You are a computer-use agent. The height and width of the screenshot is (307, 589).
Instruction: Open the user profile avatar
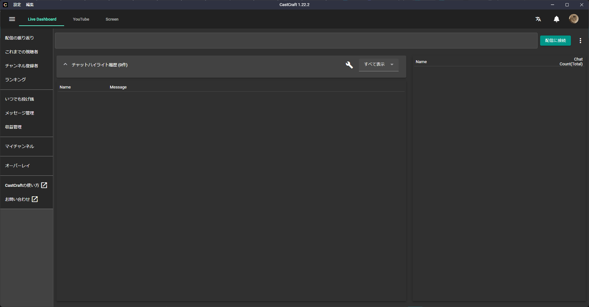[x=573, y=19]
